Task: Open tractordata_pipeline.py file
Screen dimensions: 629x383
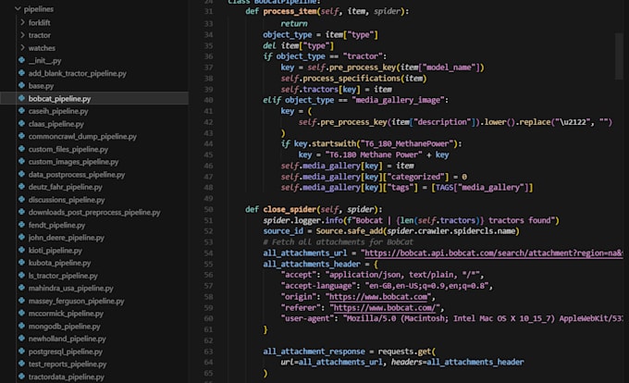Action: 67,377
